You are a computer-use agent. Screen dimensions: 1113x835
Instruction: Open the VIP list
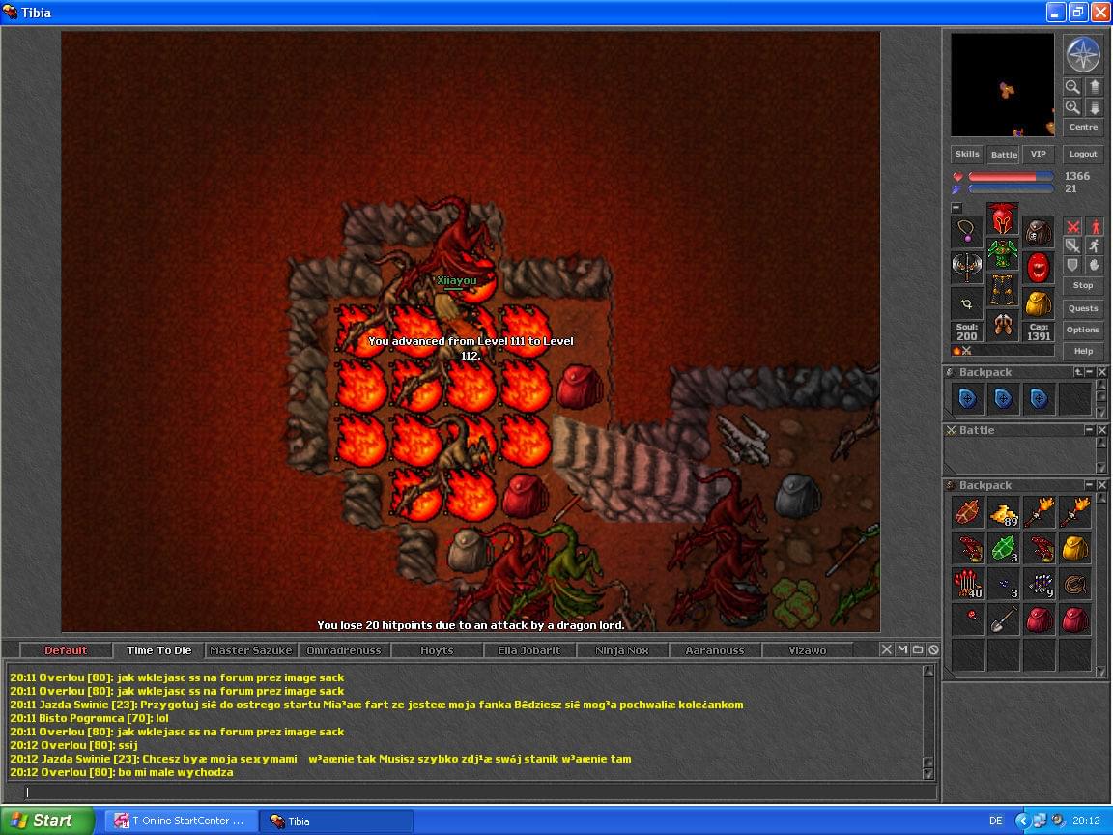(1039, 154)
